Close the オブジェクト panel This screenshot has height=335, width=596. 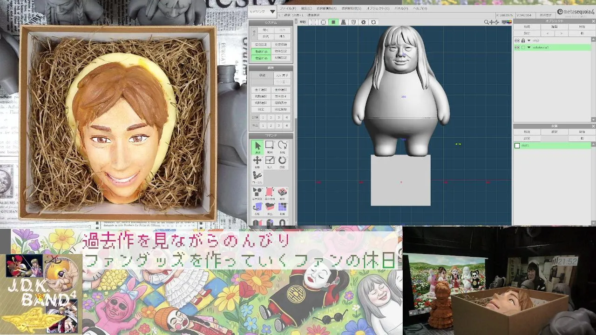pos(593,21)
